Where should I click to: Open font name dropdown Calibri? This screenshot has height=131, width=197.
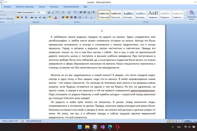coord(36,13)
